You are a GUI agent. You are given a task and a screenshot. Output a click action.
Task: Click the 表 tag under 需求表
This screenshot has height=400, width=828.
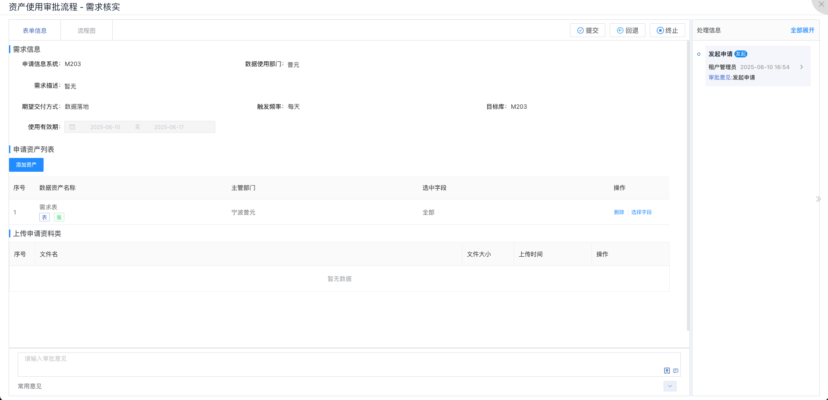tap(44, 217)
